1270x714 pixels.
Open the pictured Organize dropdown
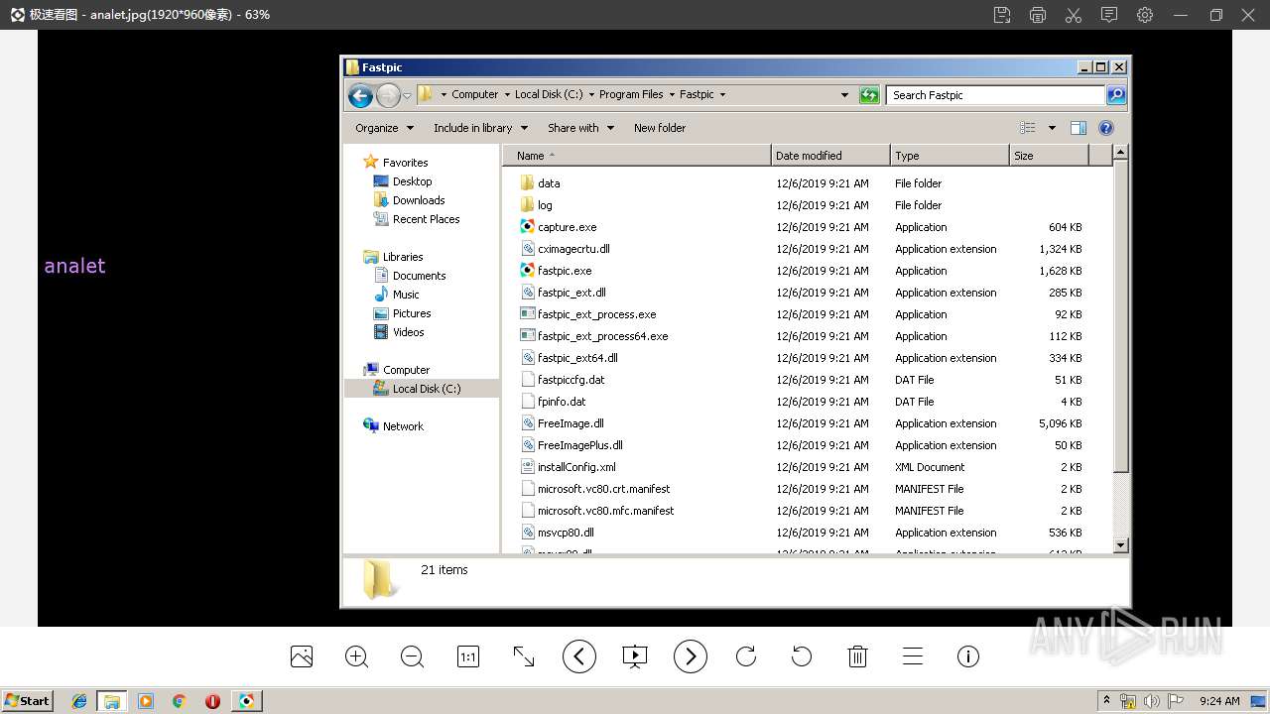(x=384, y=128)
